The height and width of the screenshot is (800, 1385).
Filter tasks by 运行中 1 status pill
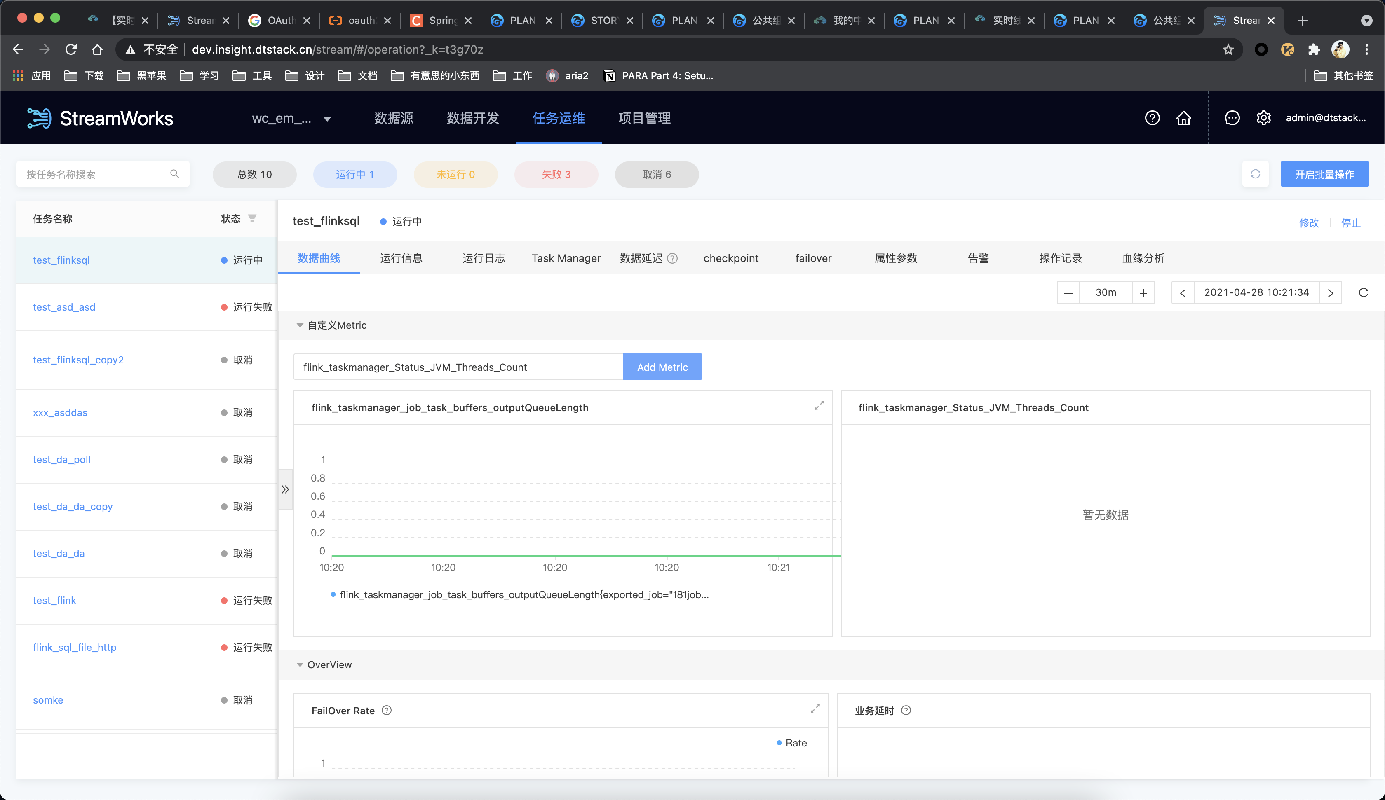click(x=355, y=174)
